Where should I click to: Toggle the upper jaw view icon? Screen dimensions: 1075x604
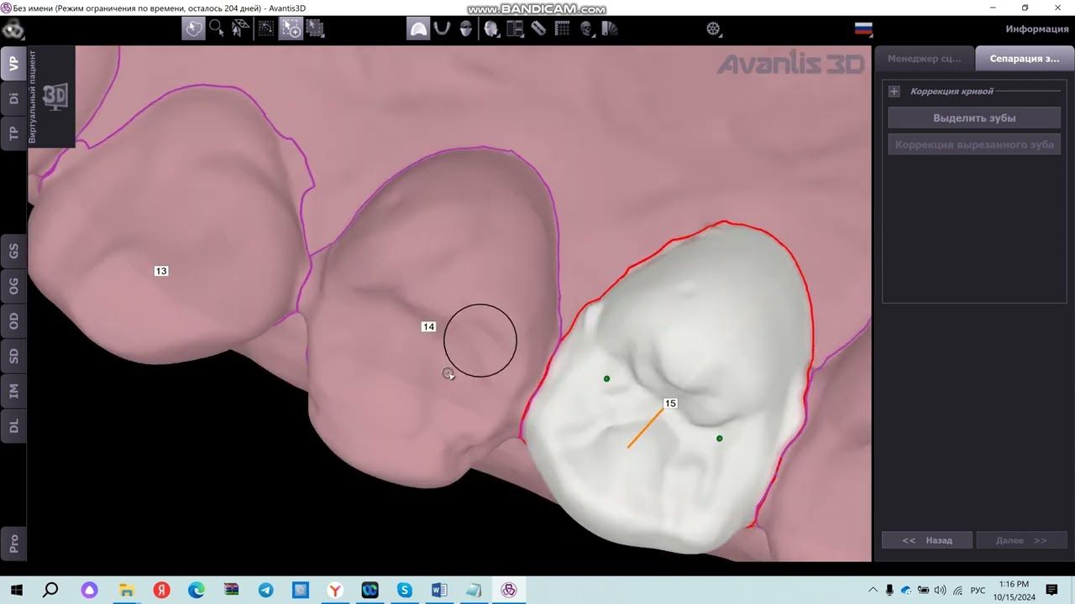[417, 29]
